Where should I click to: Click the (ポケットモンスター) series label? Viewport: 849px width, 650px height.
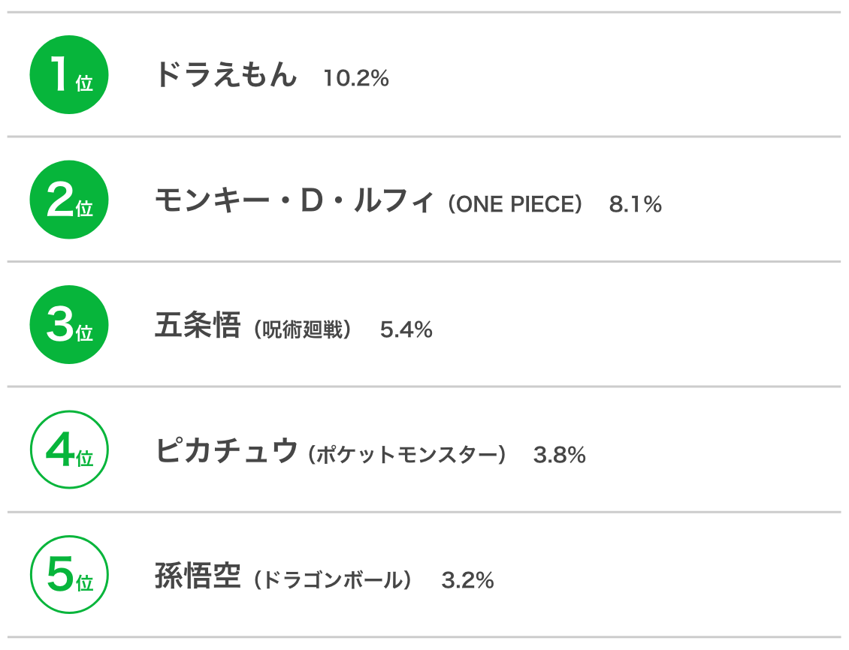tap(407, 454)
